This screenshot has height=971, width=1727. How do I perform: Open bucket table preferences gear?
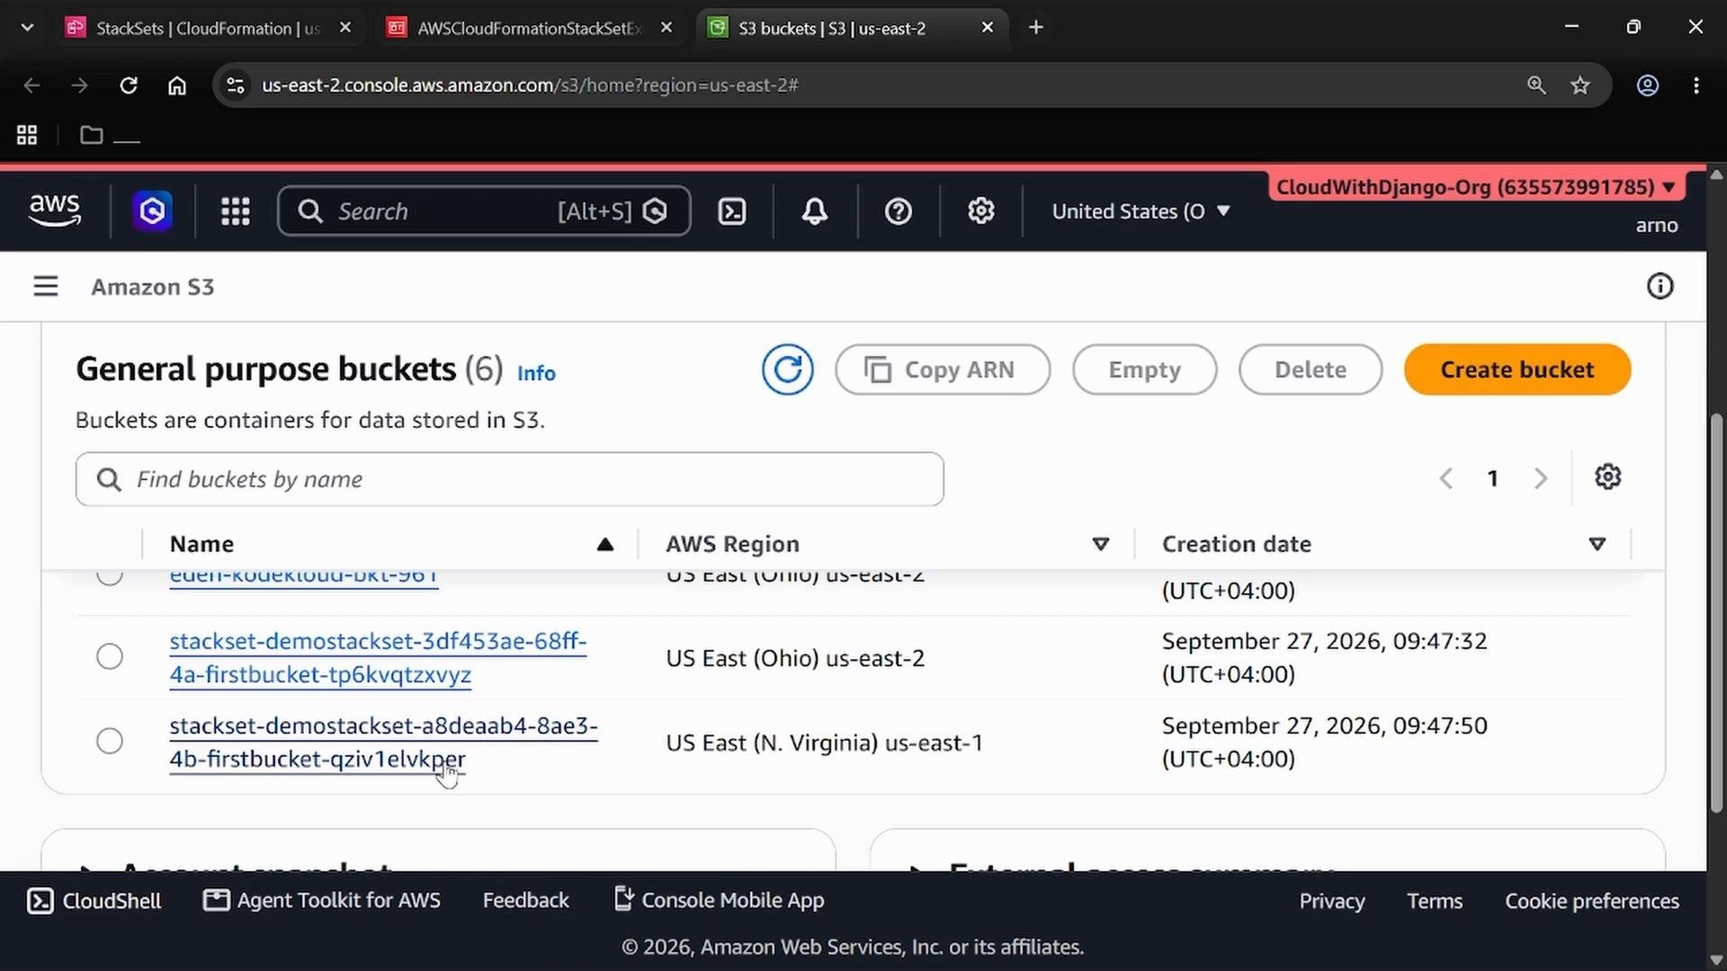point(1608,477)
